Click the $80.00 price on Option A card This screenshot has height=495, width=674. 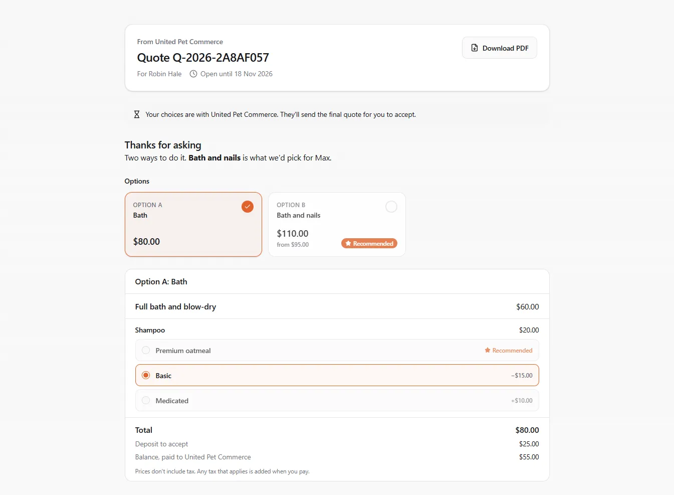tap(146, 242)
